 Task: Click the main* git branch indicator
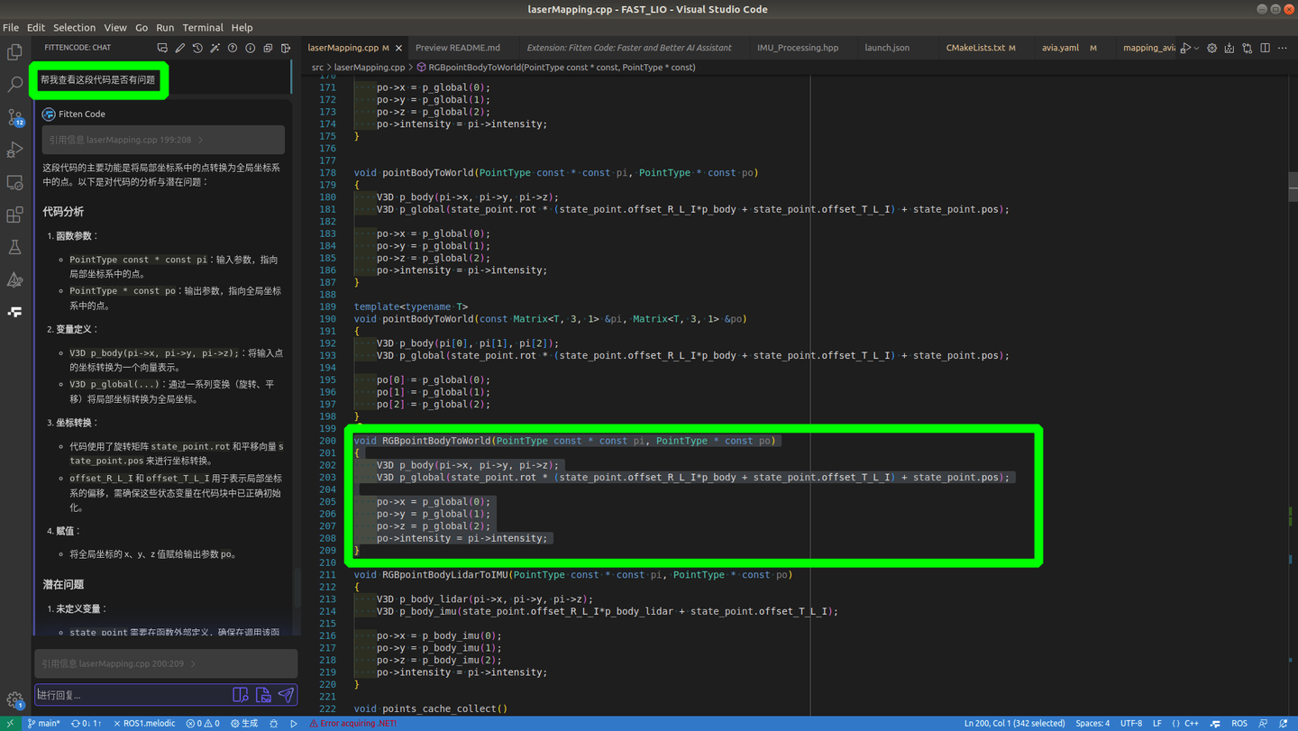44,723
